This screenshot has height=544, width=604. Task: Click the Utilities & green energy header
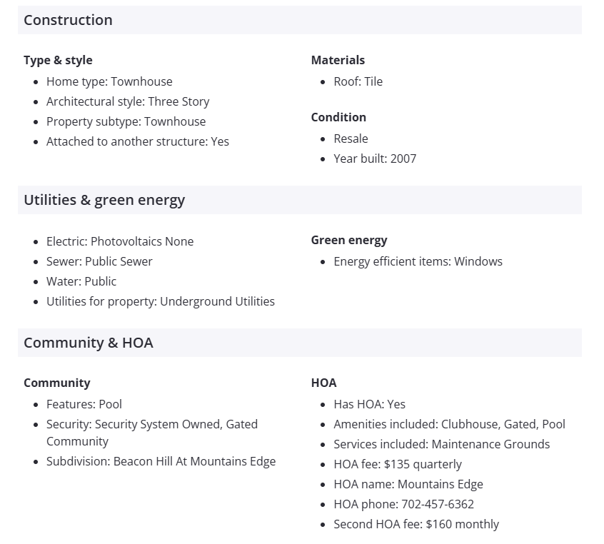pos(104,200)
